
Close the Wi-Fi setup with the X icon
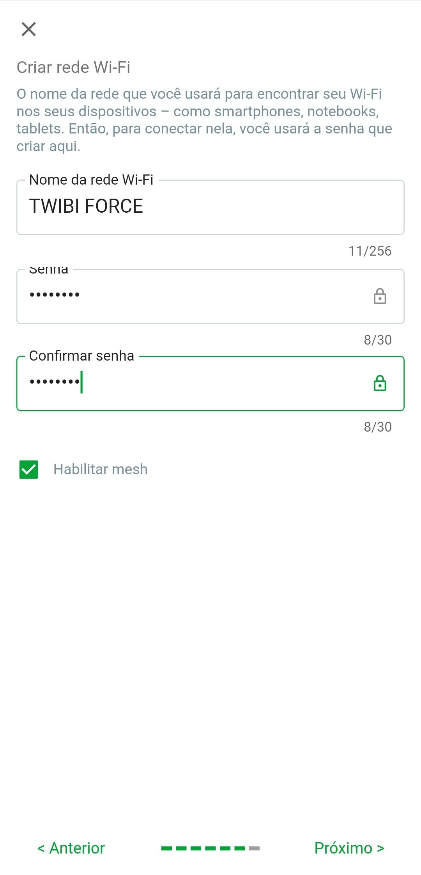tap(28, 29)
